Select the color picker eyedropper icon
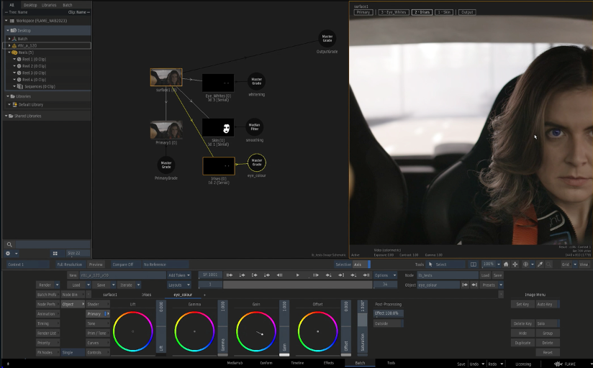 [x=540, y=264]
